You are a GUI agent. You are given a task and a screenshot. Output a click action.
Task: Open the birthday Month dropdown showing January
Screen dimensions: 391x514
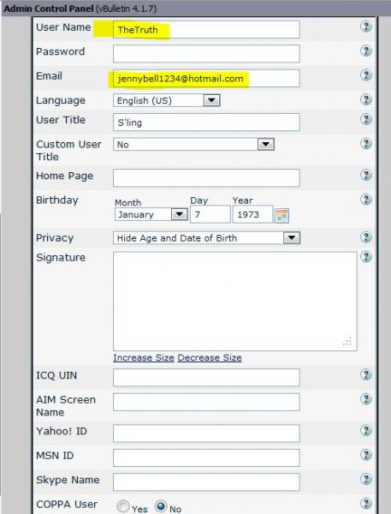(151, 214)
